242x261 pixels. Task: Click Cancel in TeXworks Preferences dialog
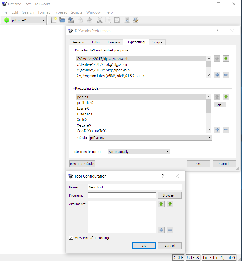(224, 164)
